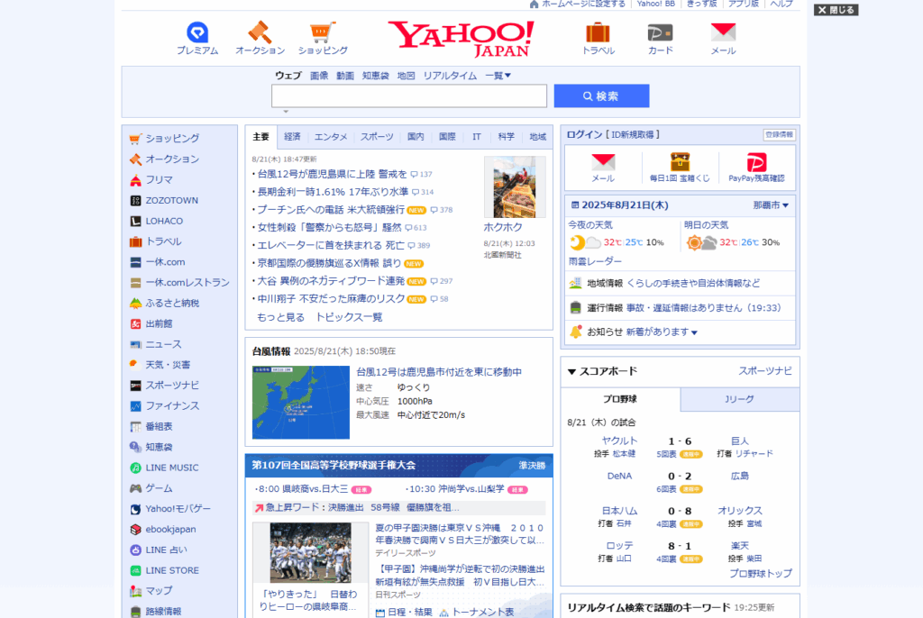Open ヘルプ link at top
This screenshot has height=618, width=923.
click(x=781, y=5)
